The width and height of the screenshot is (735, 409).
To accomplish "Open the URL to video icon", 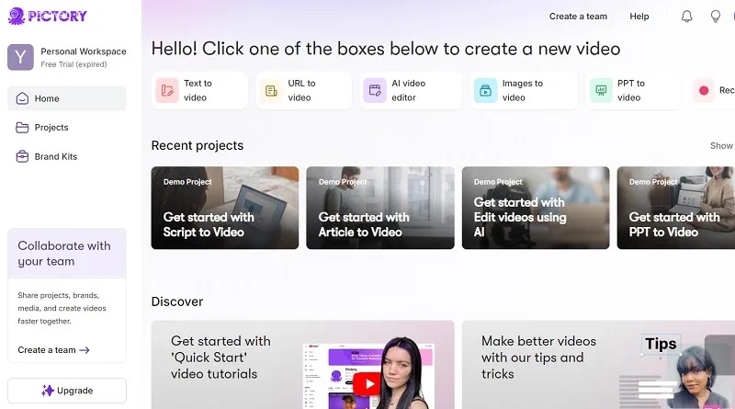I will (x=271, y=90).
